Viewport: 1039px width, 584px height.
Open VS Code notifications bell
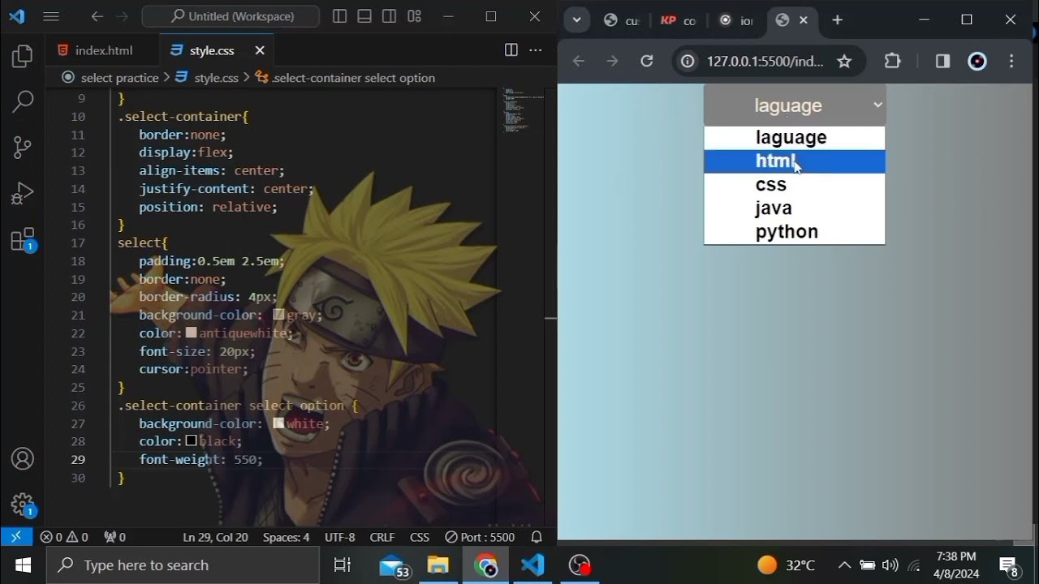(537, 537)
